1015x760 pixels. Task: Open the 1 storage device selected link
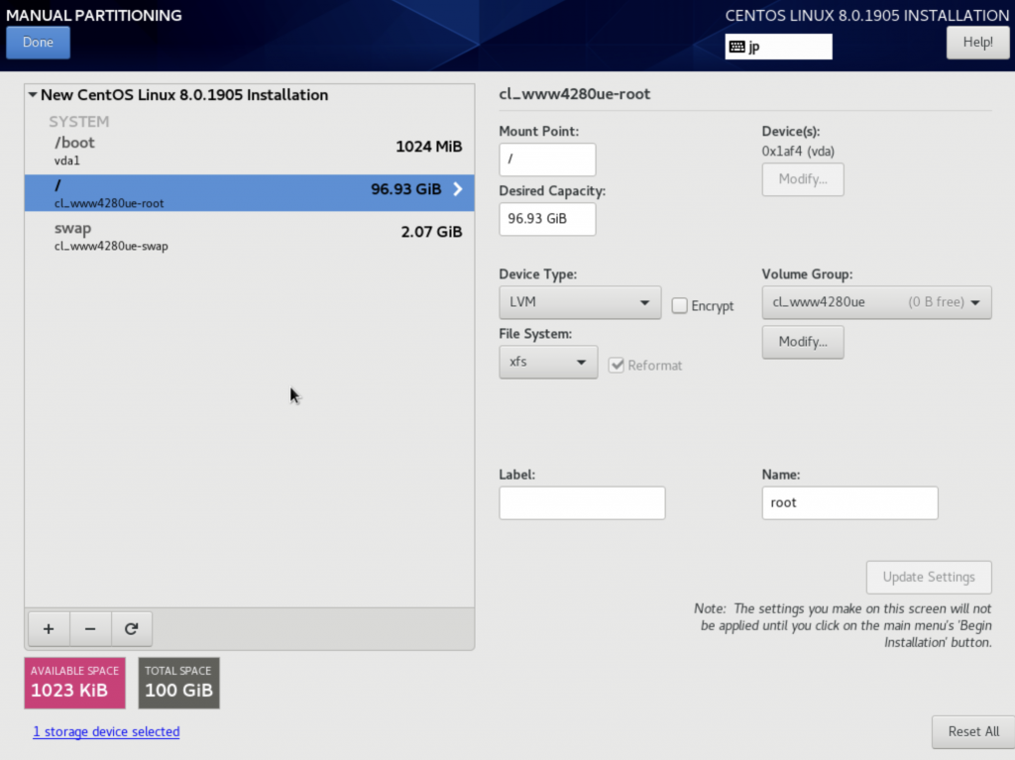[106, 731]
